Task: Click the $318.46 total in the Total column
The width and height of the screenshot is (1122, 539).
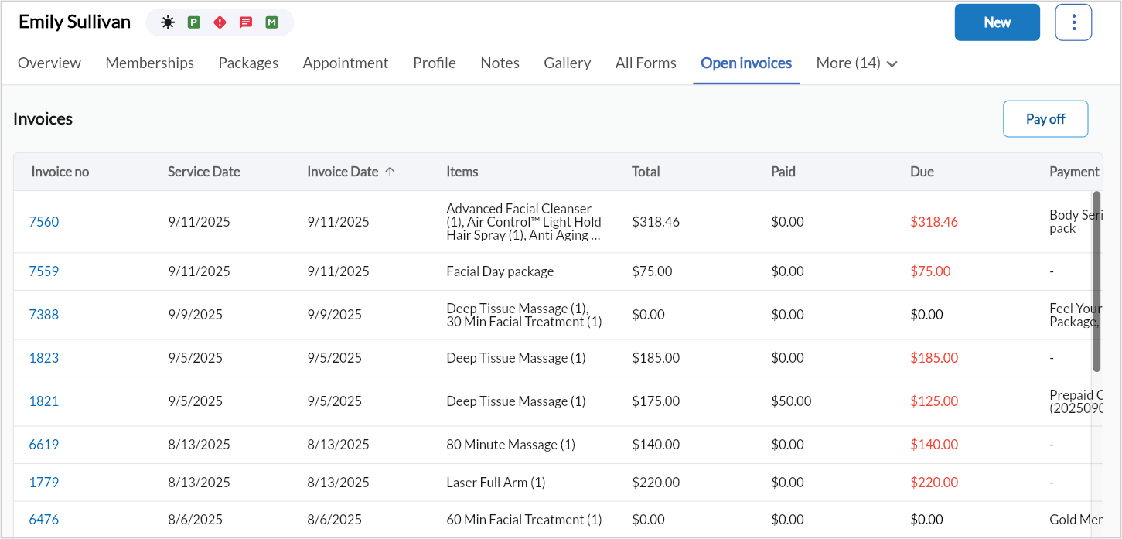Action: point(656,222)
